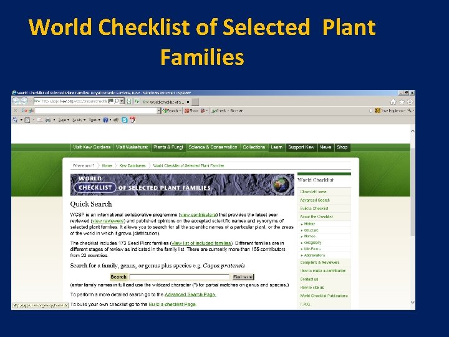Follow the 'view contributors' link
Screen dimensions: 449x337
(198, 215)
